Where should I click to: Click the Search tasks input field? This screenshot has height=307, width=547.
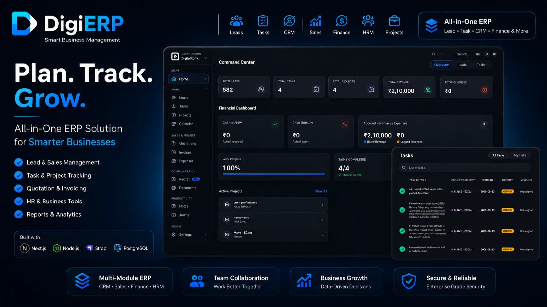[465, 168]
